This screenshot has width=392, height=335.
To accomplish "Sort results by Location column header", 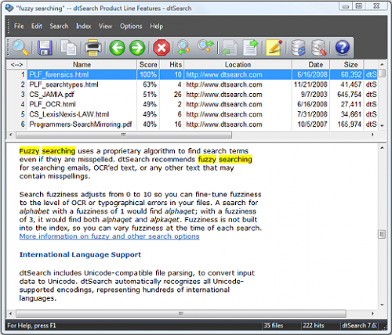I will [238, 65].
